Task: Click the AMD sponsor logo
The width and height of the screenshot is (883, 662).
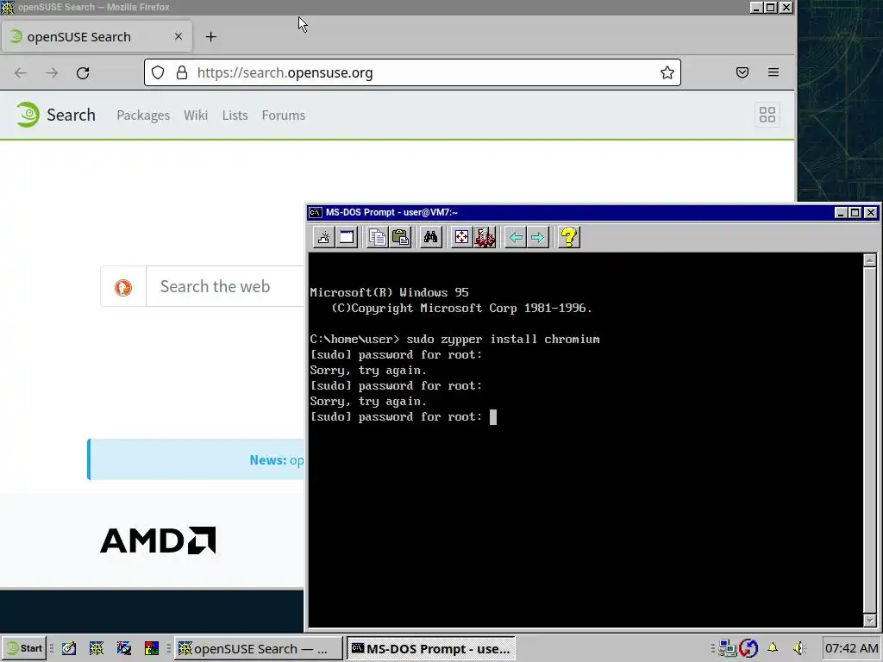Action: 158,540
